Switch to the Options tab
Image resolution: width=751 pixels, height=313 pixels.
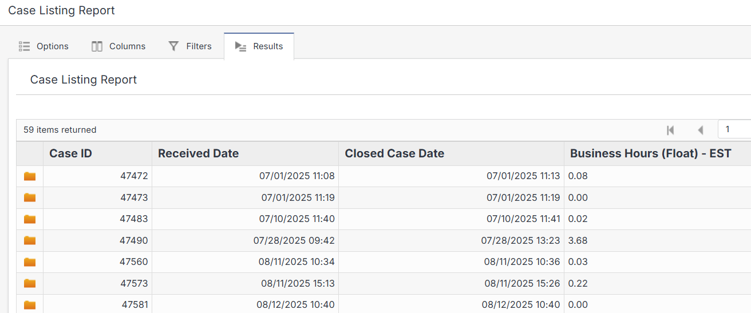[x=44, y=46]
